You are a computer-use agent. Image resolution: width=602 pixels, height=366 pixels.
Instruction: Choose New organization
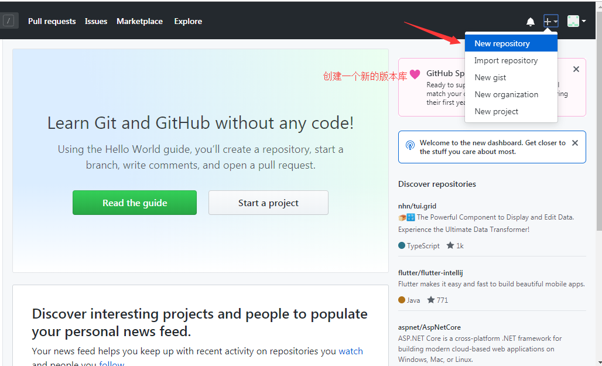[x=511, y=94]
